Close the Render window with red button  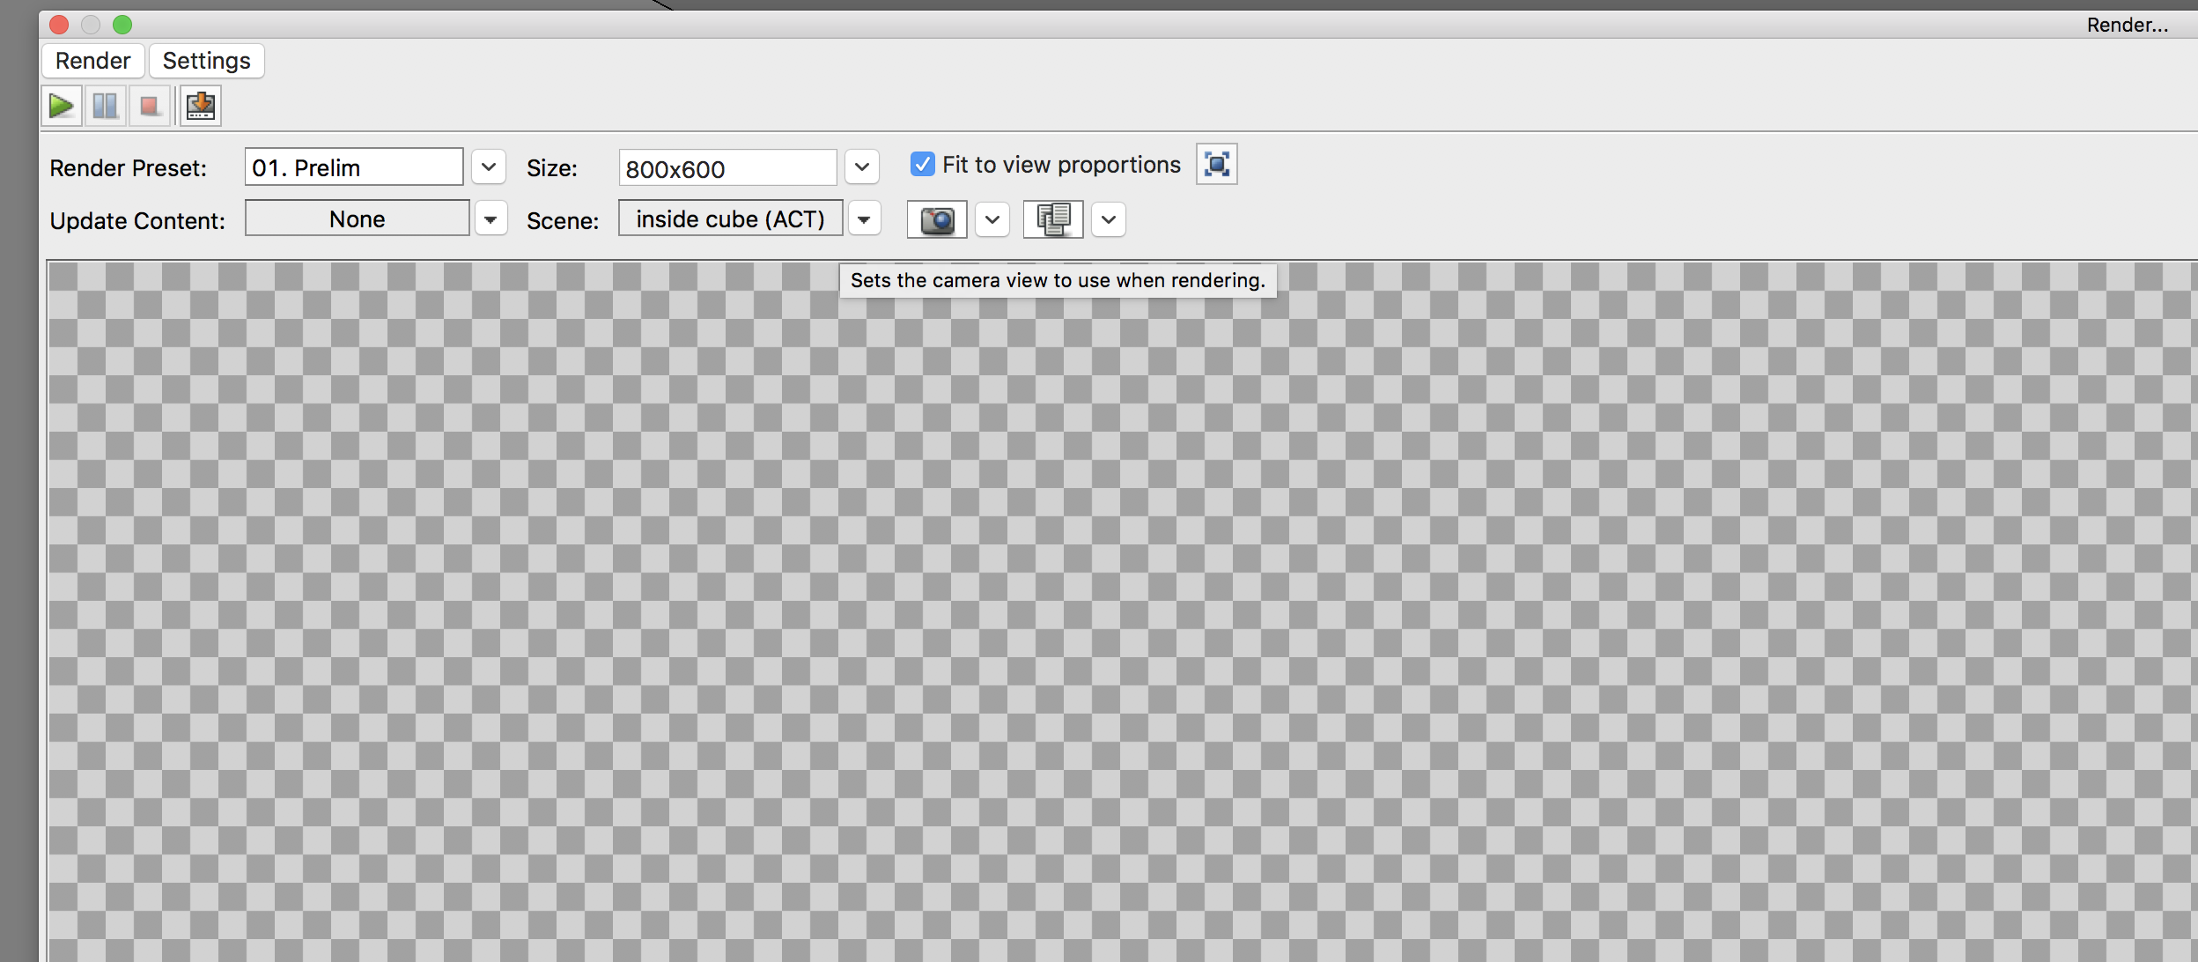coord(59,25)
